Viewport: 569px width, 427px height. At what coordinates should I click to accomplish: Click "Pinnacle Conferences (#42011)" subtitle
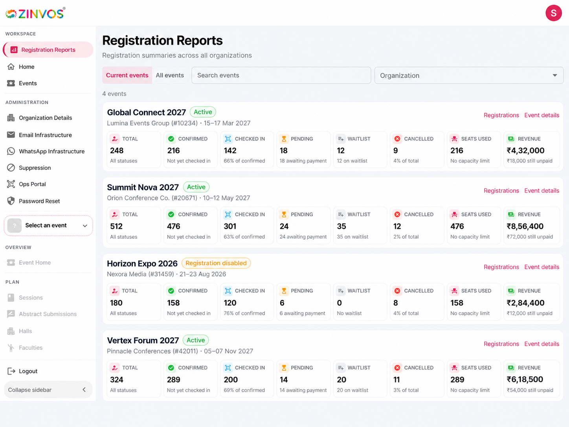[152, 351]
